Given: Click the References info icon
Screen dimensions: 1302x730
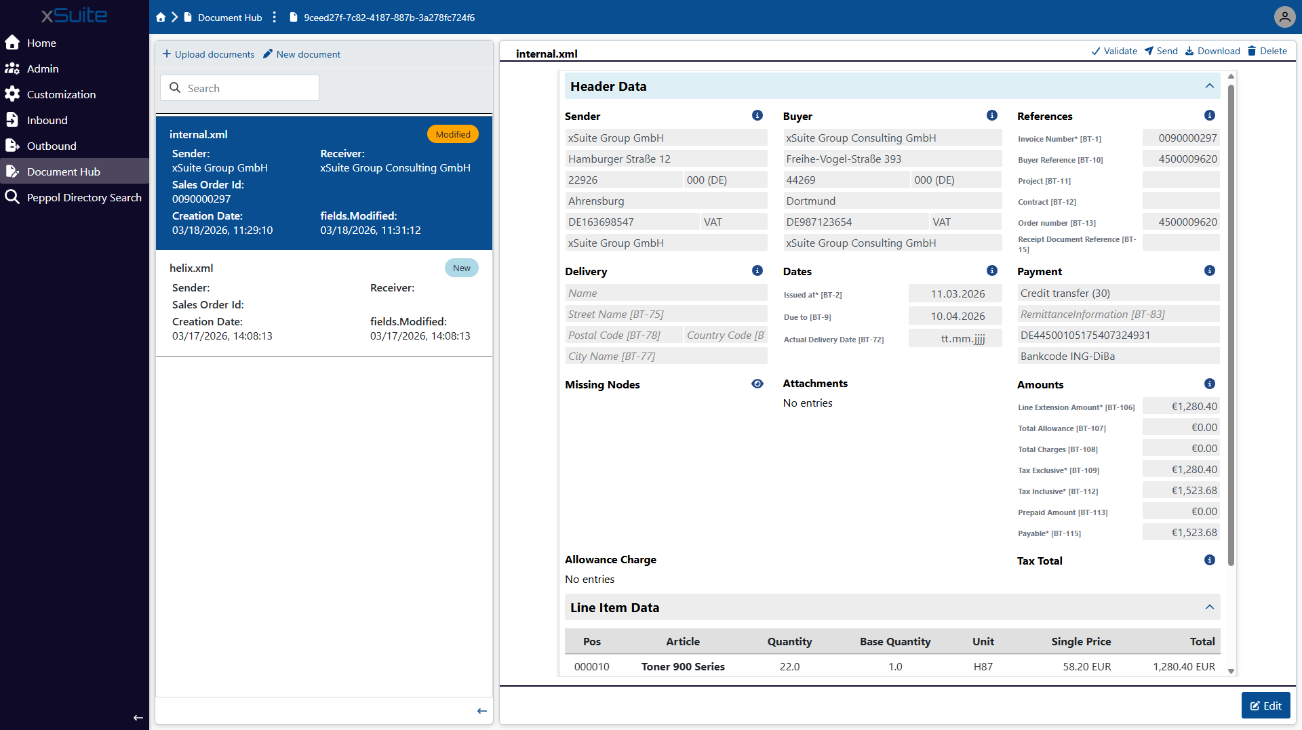Looking at the screenshot, I should click(1210, 115).
